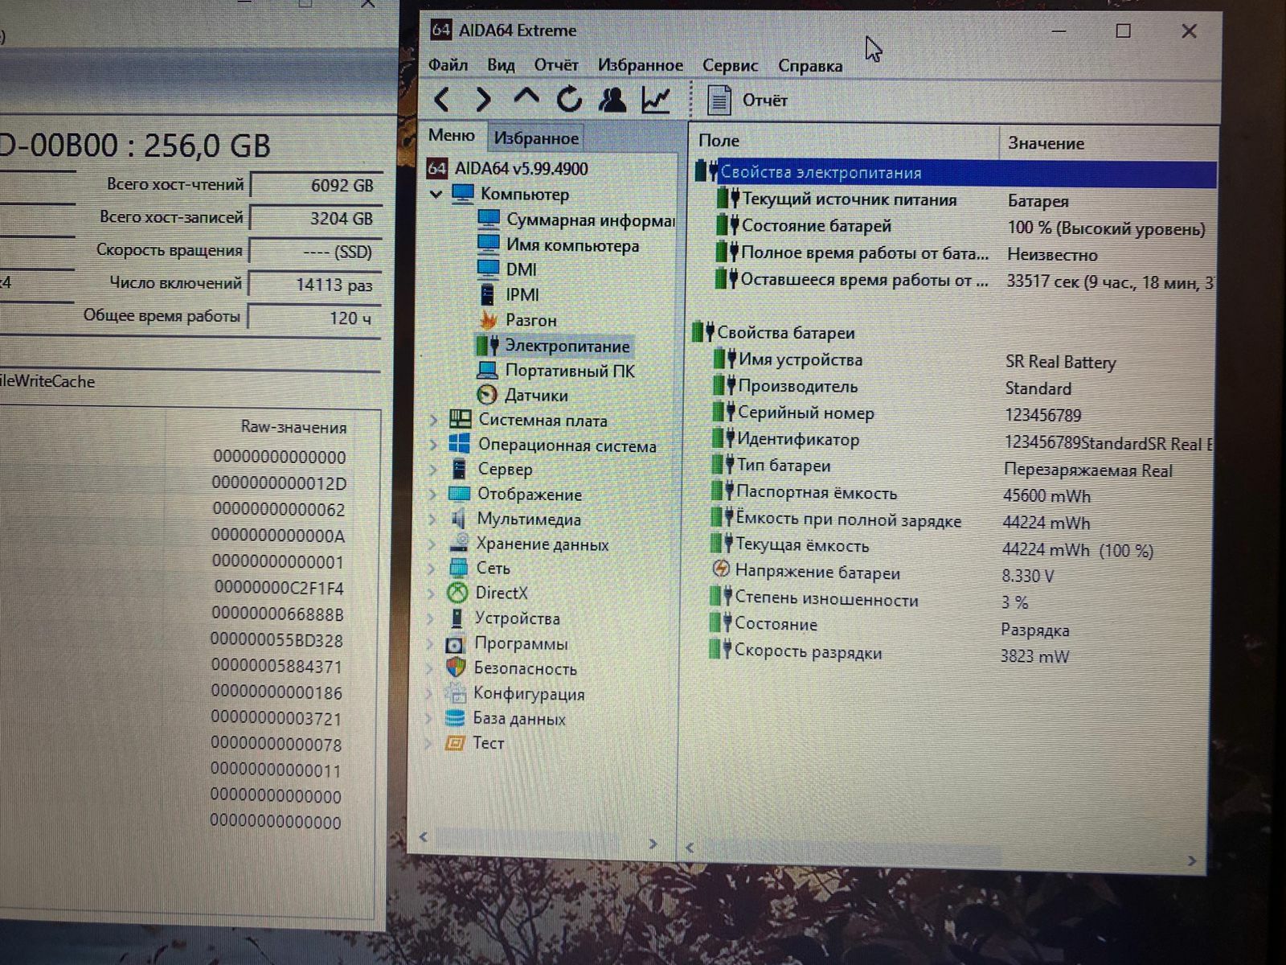Screen dimensions: 1286x965
Task: Select Суммарная информация tree item
Action: point(575,220)
